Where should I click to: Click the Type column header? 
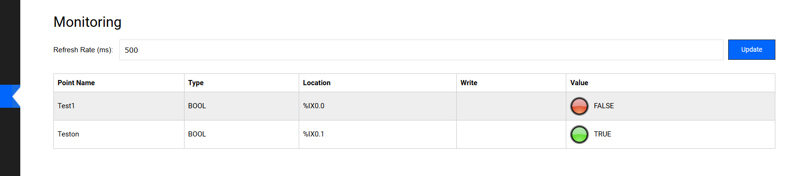tap(242, 83)
